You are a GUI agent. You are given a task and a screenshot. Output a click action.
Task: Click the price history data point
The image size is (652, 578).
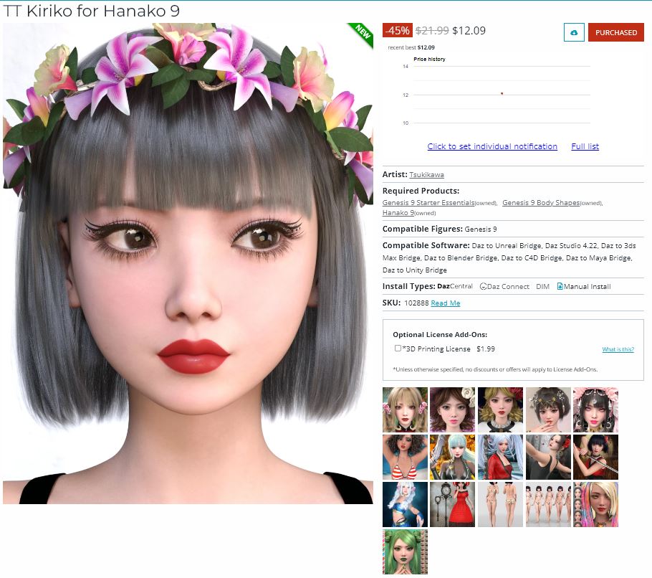pyautogui.click(x=502, y=93)
